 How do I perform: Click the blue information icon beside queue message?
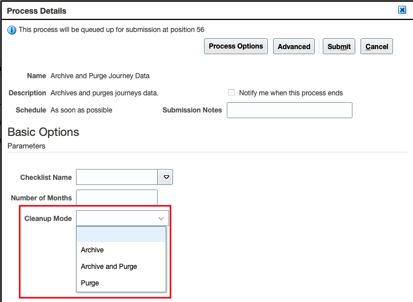click(11, 30)
